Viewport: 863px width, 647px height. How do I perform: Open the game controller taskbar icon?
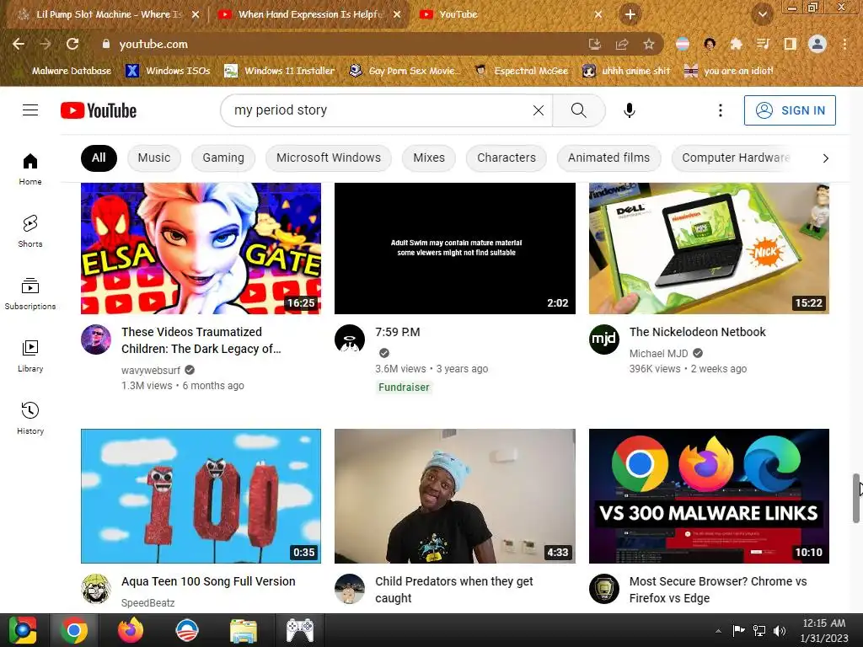pos(300,630)
